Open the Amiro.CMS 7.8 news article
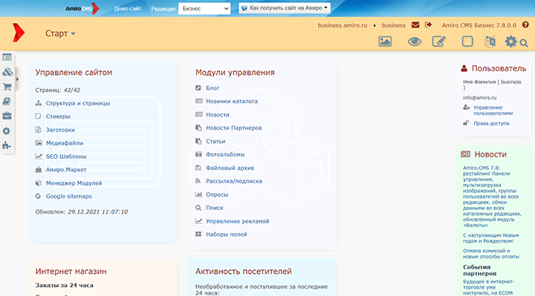The image size is (535, 296). coord(492,197)
